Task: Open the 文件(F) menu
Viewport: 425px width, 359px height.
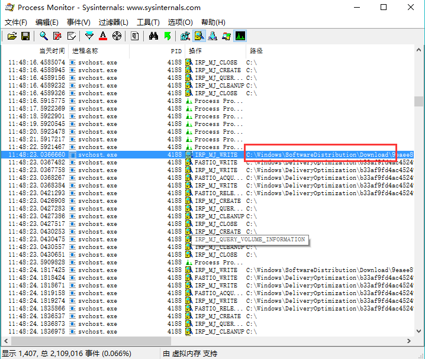Action: coord(16,22)
